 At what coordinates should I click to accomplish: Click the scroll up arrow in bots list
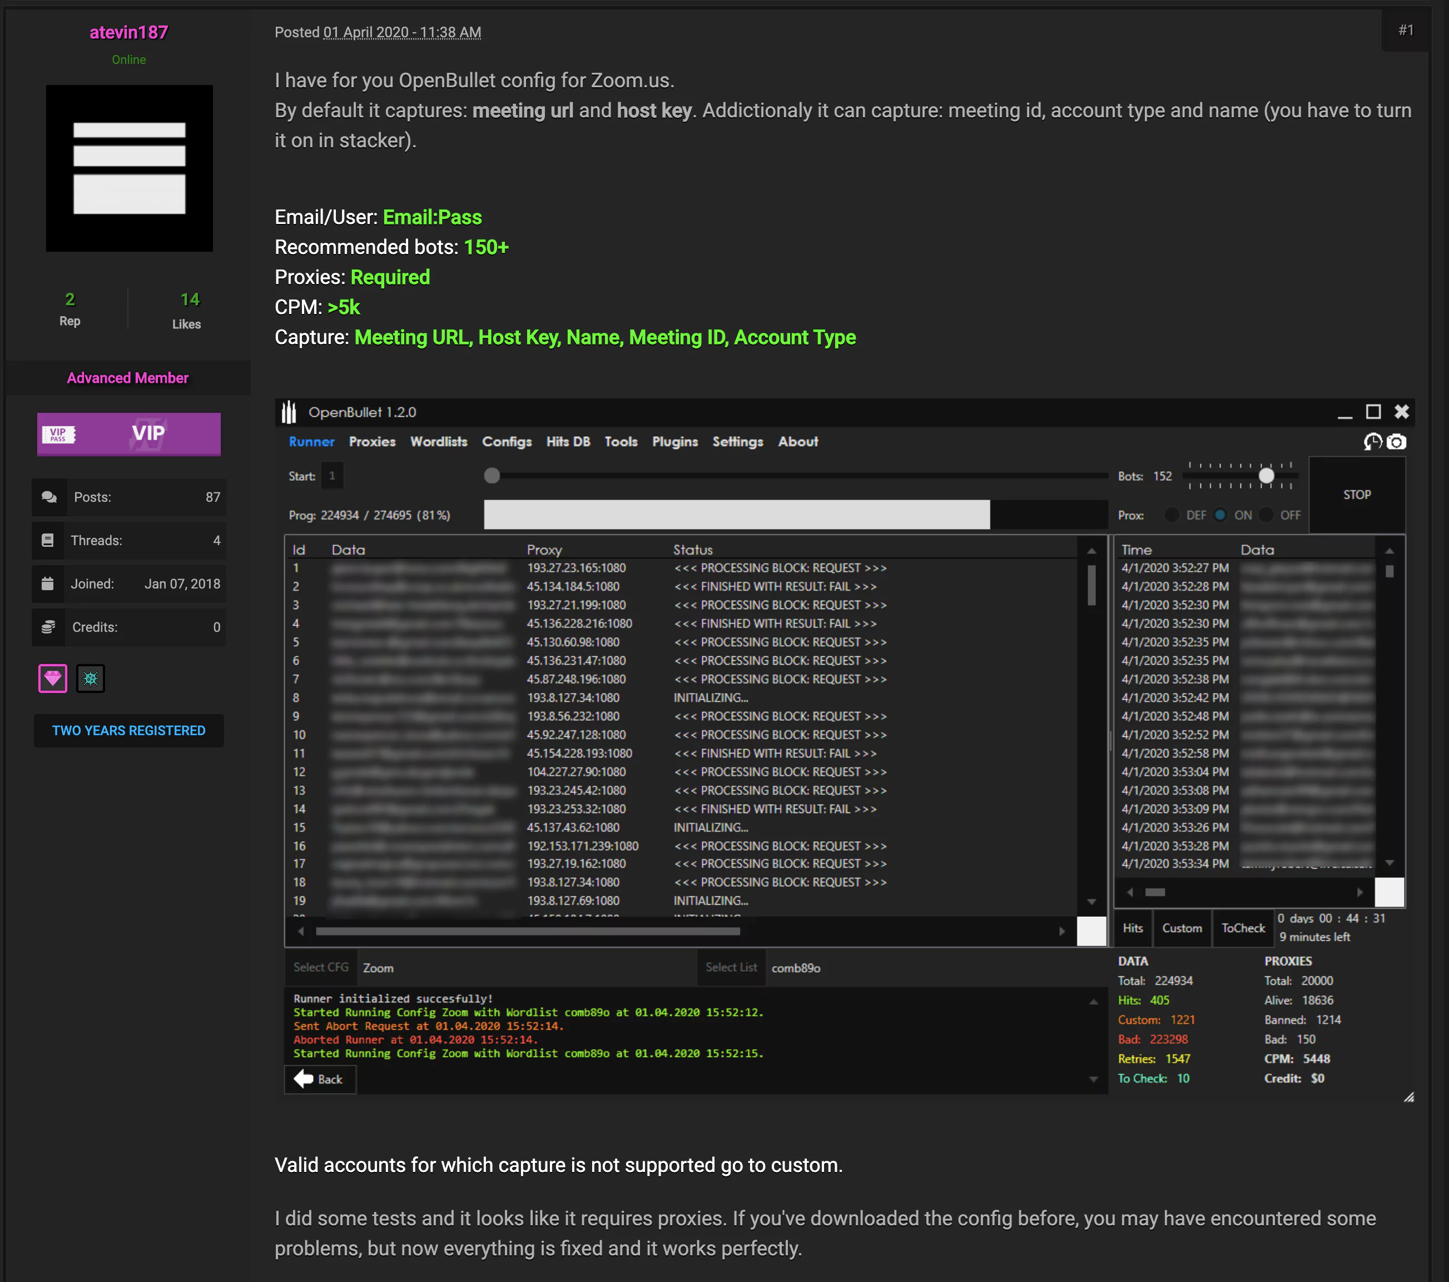coord(1091,551)
